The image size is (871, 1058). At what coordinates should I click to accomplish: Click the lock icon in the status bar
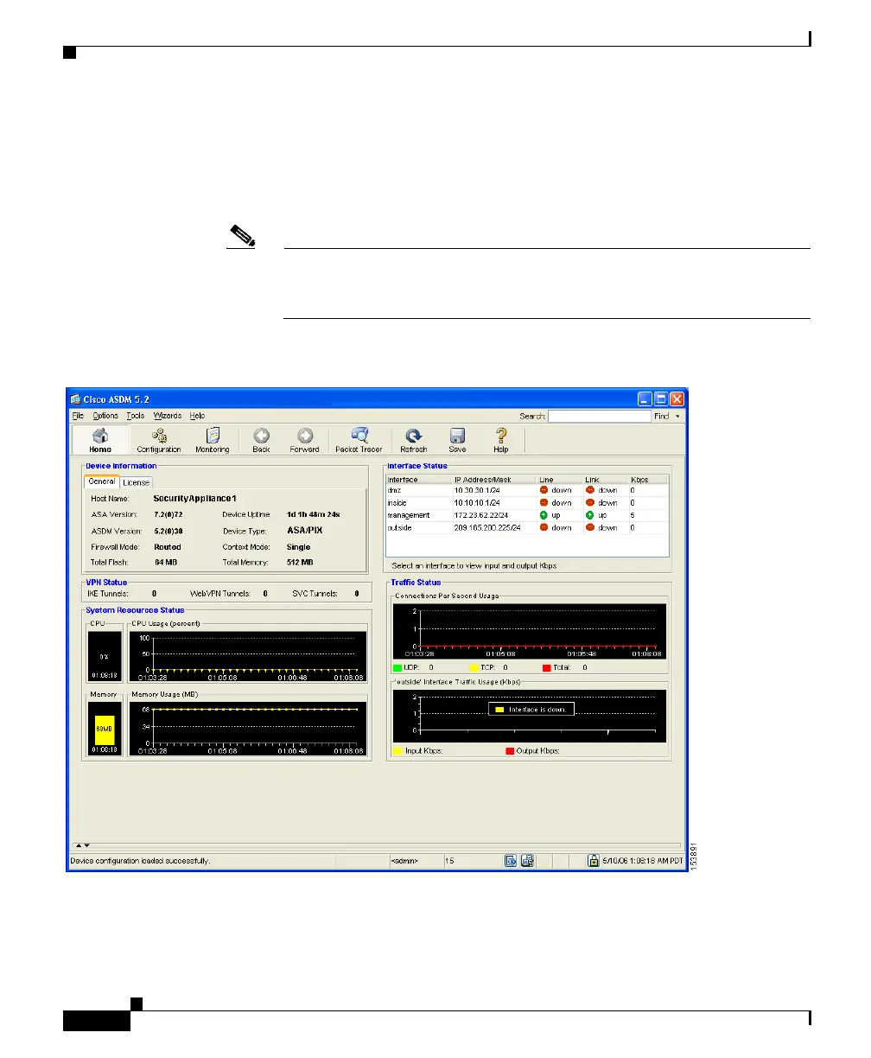594,860
